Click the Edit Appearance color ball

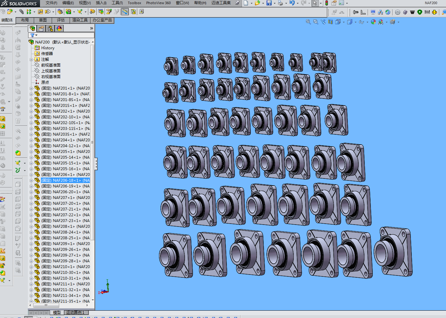point(373,22)
